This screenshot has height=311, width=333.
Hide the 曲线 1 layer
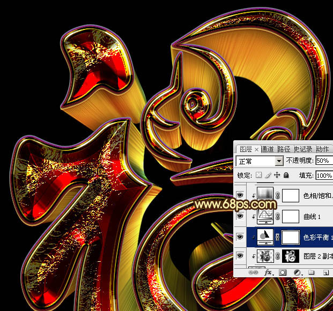tap(240, 216)
